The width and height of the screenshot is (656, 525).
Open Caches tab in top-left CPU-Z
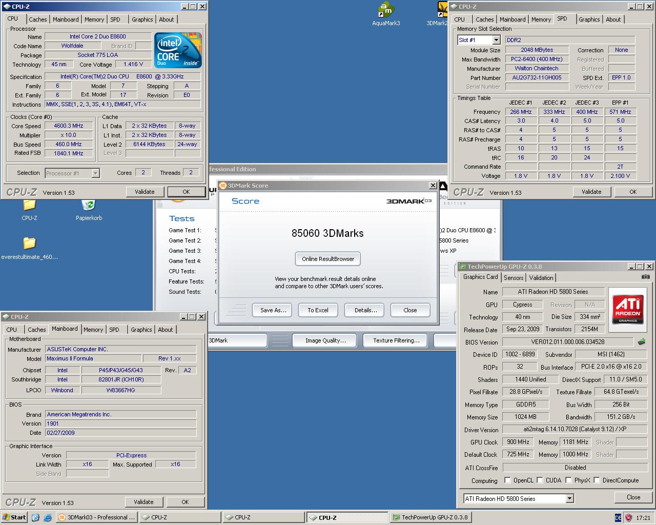[x=37, y=19]
